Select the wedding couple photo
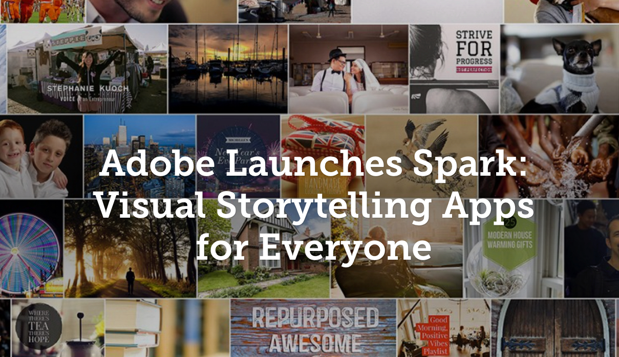Image resolution: width=619 pixels, height=357 pixels. pyautogui.click(x=349, y=69)
